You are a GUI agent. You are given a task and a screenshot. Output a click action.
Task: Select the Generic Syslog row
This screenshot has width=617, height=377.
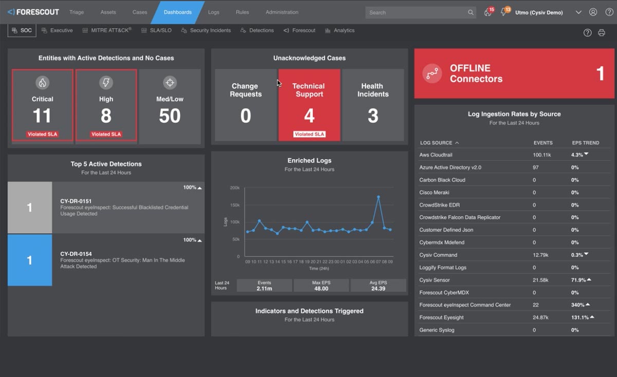(514, 330)
